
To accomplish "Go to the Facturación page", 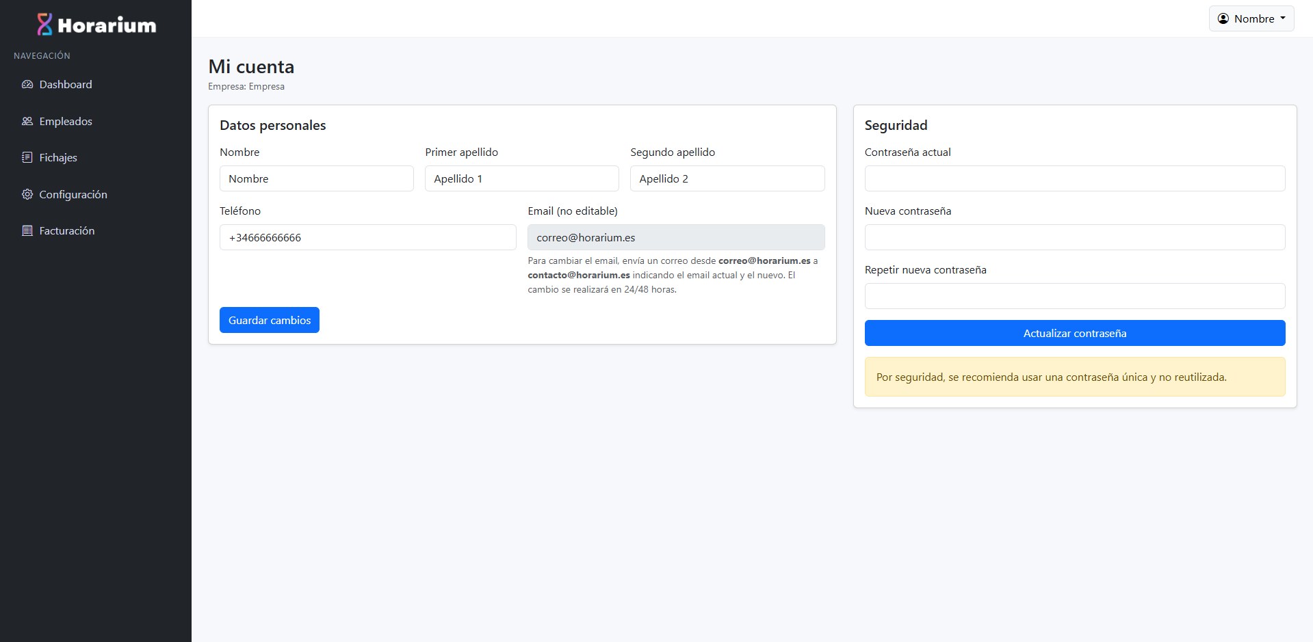I will (x=67, y=231).
